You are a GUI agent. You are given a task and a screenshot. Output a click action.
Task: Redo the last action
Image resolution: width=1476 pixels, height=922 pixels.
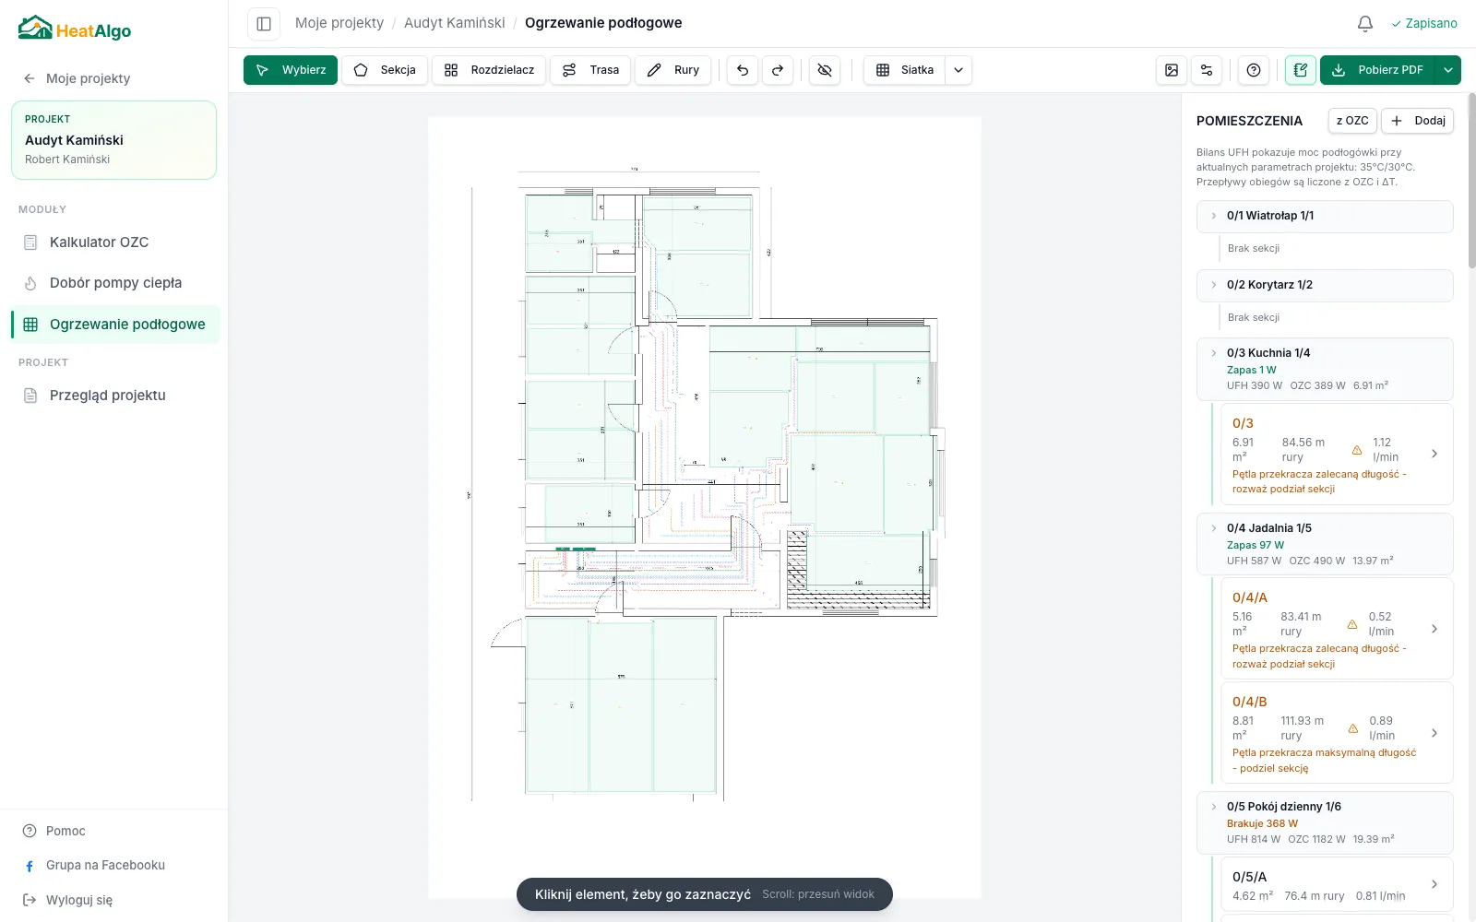click(778, 70)
